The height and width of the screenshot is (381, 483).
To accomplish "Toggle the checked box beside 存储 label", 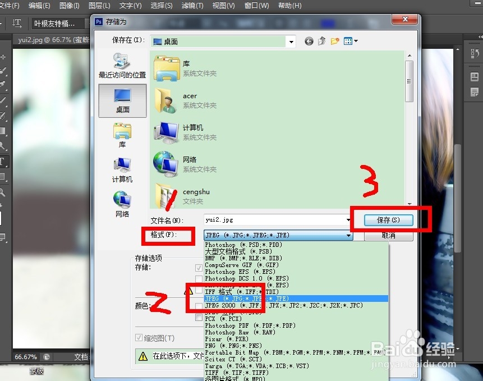I will point(199,268).
